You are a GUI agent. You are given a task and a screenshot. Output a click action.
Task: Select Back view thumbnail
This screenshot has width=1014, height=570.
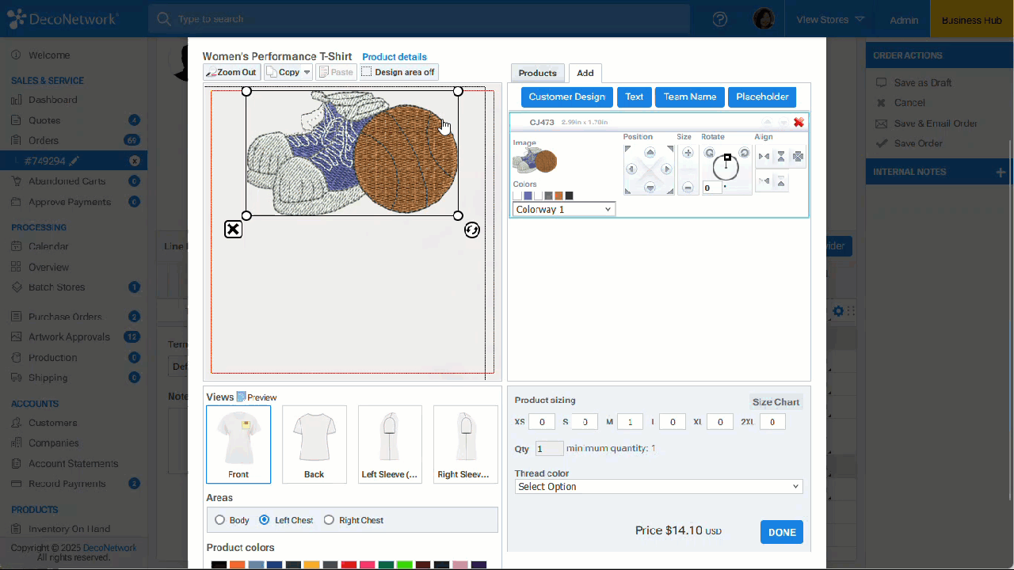[x=314, y=444]
